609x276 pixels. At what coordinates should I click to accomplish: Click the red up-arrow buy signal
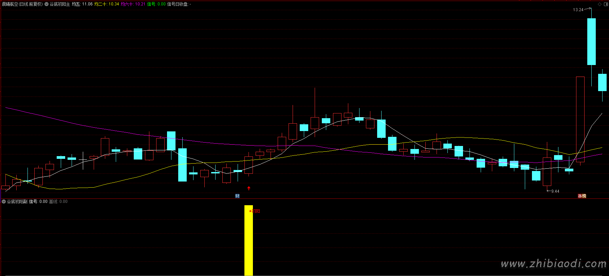click(249, 188)
